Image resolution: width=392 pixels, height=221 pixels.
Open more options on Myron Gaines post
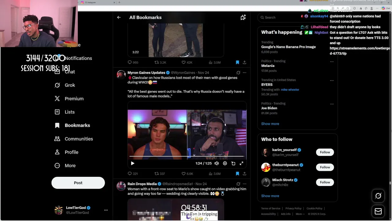pyautogui.click(x=244, y=73)
